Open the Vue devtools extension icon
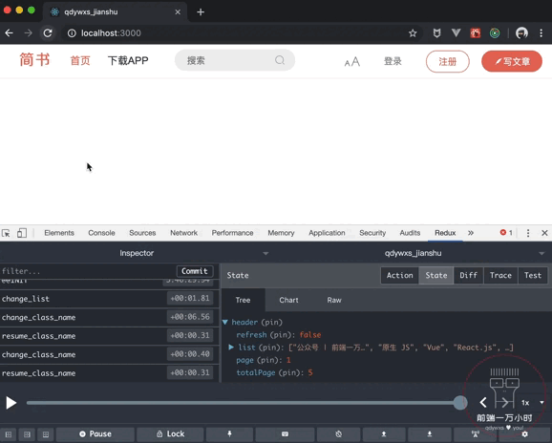 point(456,33)
